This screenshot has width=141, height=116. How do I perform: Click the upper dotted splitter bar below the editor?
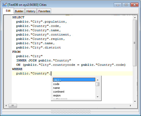tap(71, 111)
